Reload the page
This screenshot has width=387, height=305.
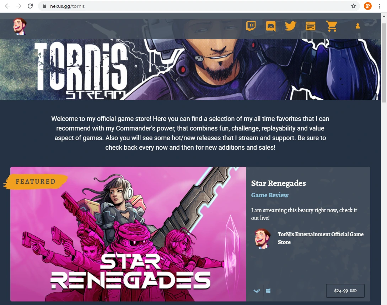pyautogui.click(x=30, y=6)
